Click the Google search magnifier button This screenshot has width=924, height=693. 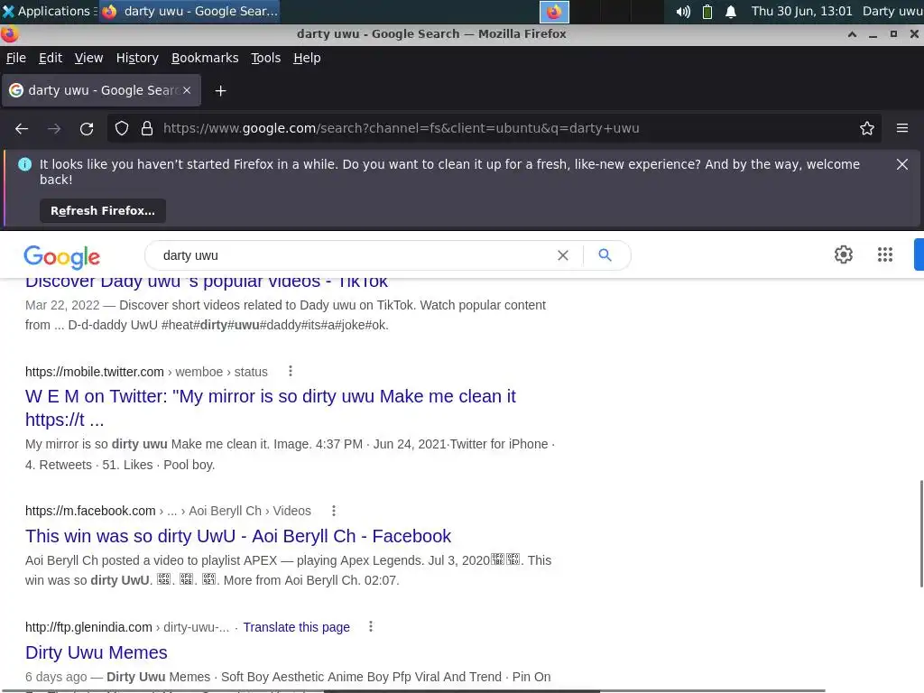[605, 254]
